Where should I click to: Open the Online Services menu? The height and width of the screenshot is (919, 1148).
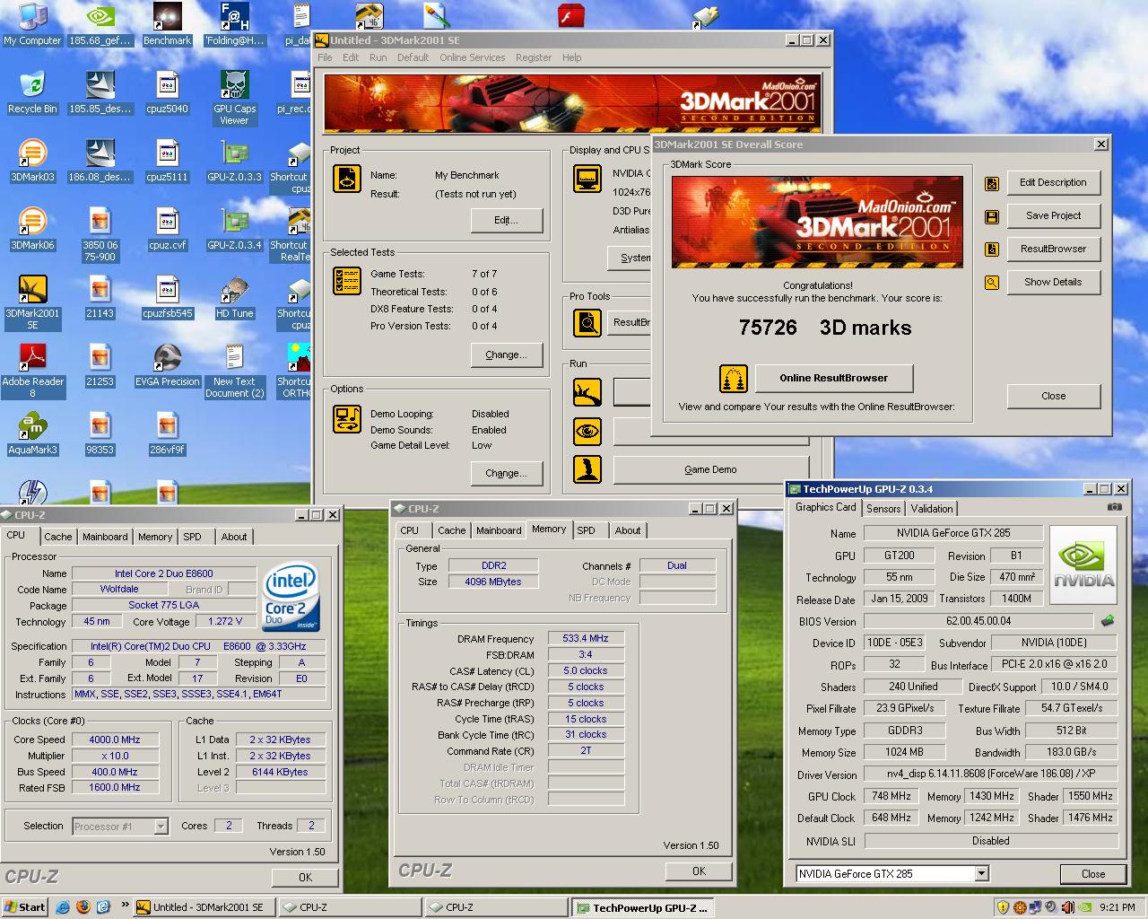click(472, 57)
